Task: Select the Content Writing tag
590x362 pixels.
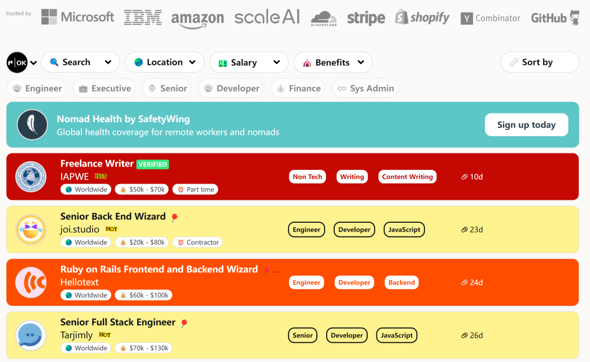Action: click(x=407, y=177)
